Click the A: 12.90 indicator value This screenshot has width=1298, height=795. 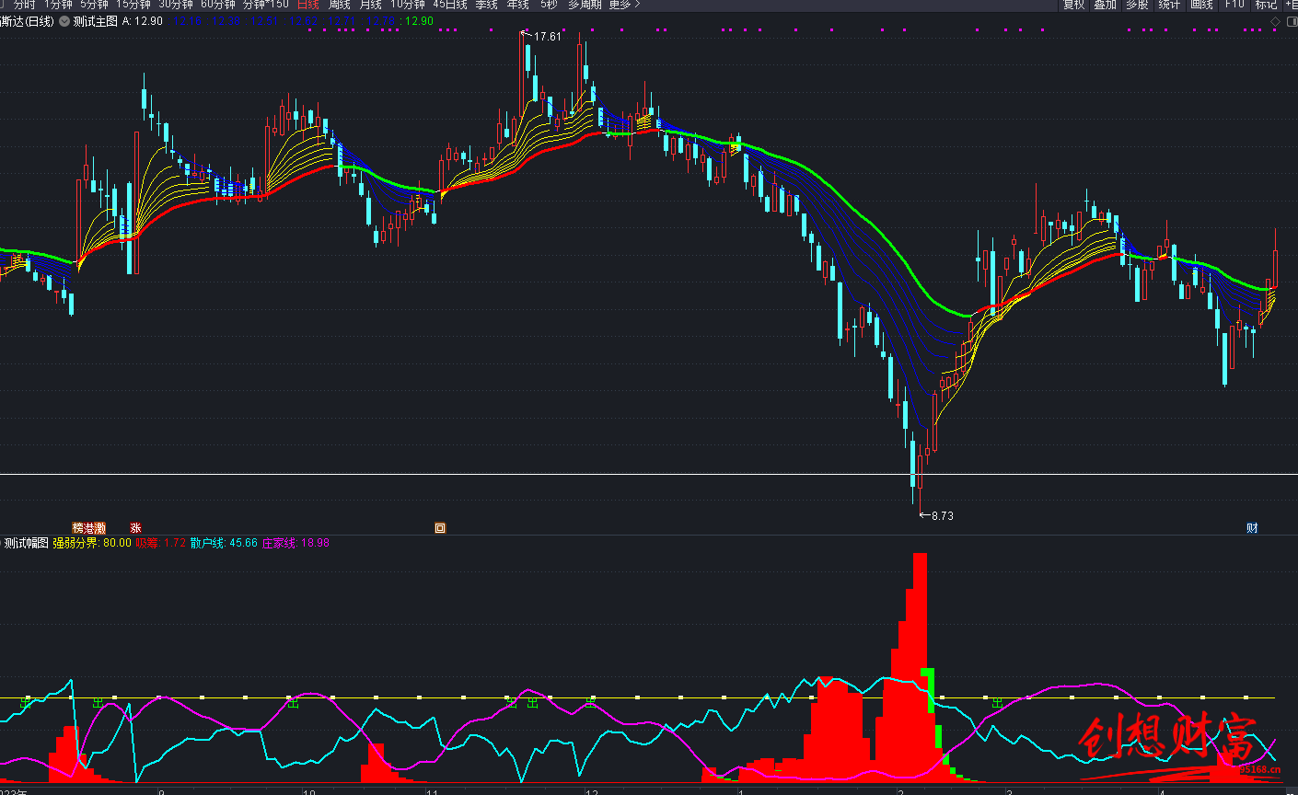pyautogui.click(x=143, y=21)
